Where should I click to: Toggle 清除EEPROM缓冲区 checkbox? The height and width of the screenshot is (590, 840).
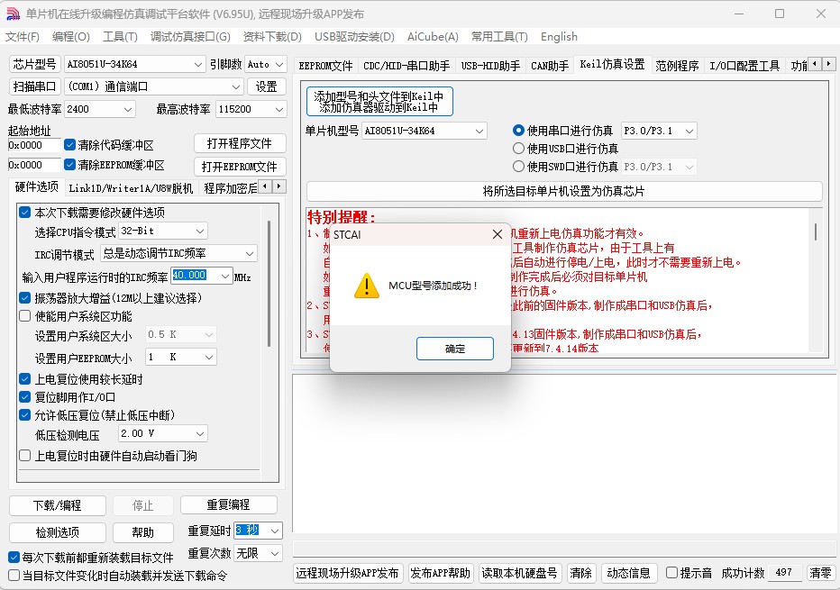[69, 164]
